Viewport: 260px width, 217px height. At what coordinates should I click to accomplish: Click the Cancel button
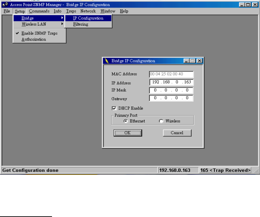(177, 133)
